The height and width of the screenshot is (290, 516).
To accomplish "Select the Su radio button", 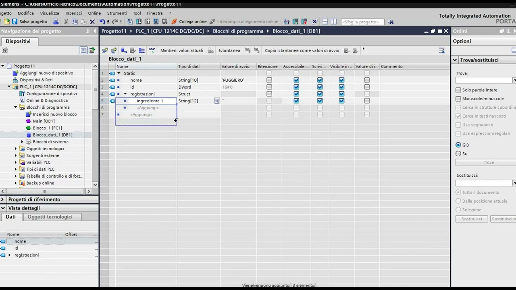I will pyautogui.click(x=458, y=154).
